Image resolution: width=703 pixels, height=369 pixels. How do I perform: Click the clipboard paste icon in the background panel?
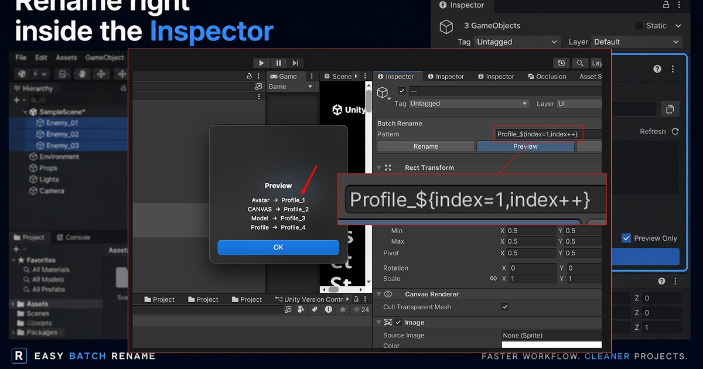tap(670, 109)
